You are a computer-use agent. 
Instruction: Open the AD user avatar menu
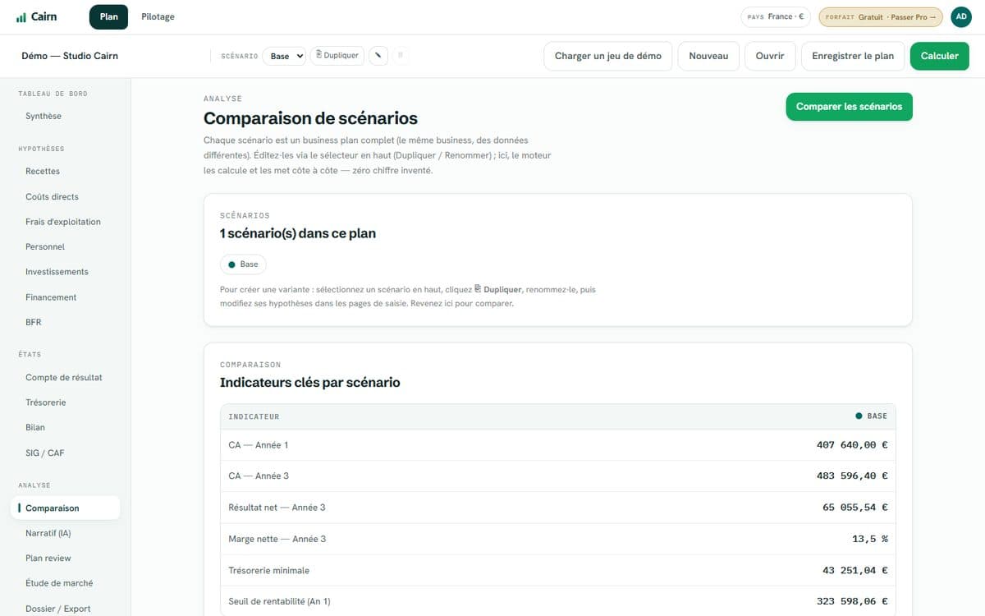(961, 16)
